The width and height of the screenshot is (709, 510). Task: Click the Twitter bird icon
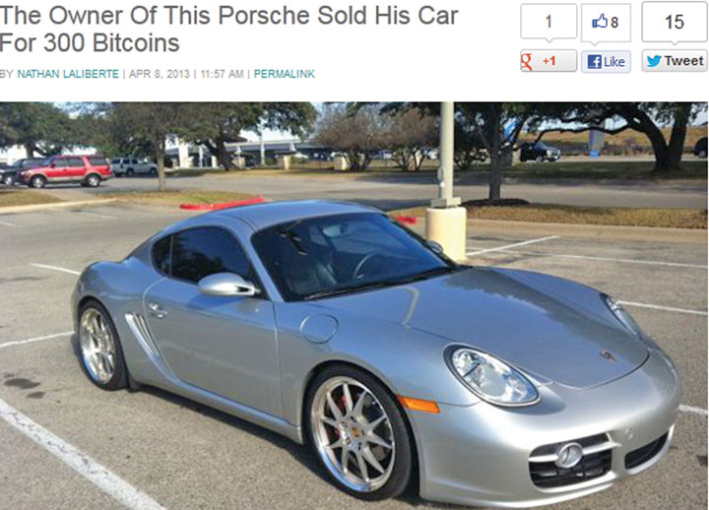click(x=654, y=61)
